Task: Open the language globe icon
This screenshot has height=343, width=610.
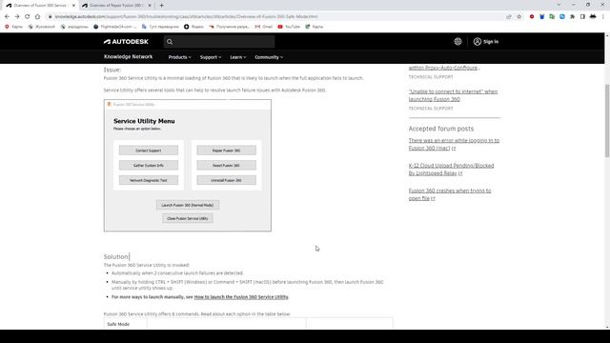Action: tap(457, 42)
